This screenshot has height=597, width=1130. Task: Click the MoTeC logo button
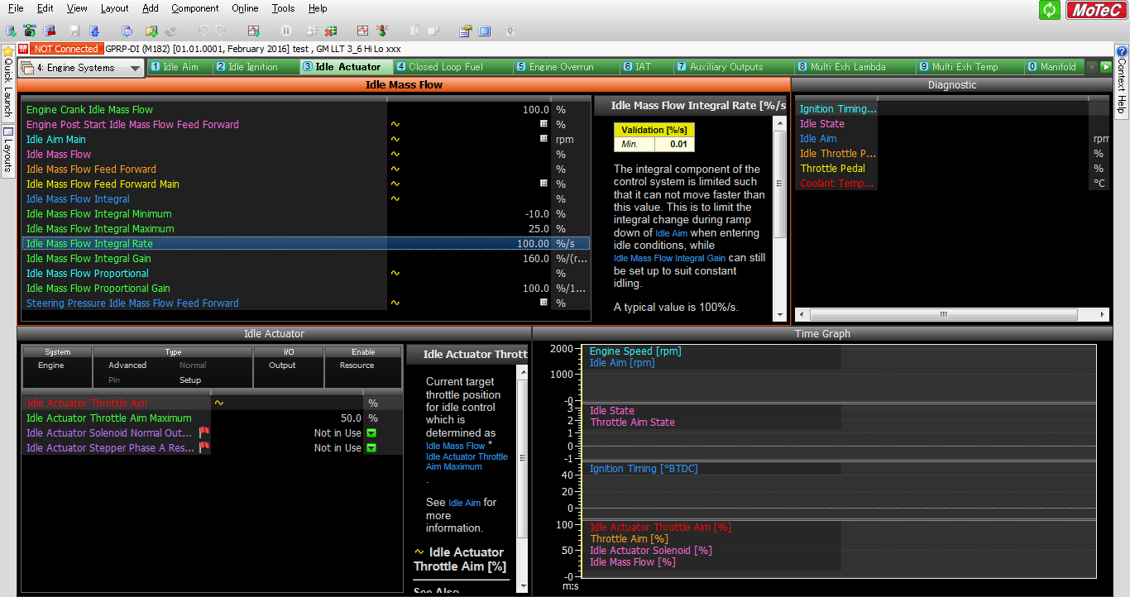pyautogui.click(x=1095, y=10)
